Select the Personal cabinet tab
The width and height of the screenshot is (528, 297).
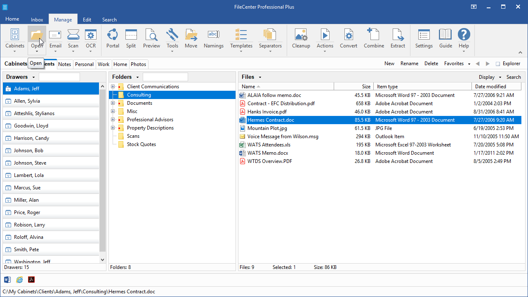pyautogui.click(x=84, y=64)
